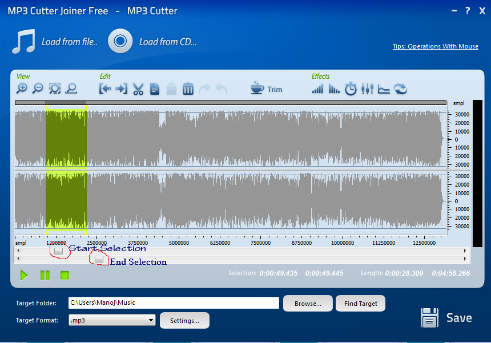This screenshot has width=491, height=343.
Task: Cut the selected audio with scissors tool
Action: tap(138, 88)
